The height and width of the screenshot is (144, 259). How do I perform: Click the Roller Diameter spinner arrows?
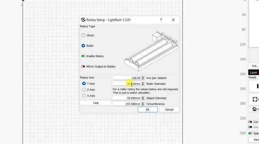click(x=143, y=84)
